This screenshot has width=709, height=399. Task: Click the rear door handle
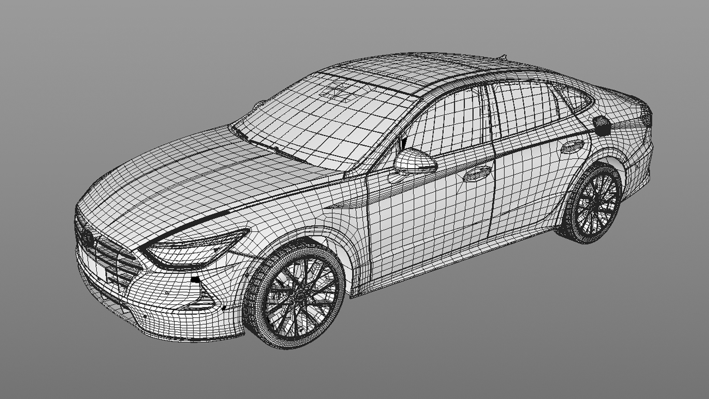coord(572,147)
